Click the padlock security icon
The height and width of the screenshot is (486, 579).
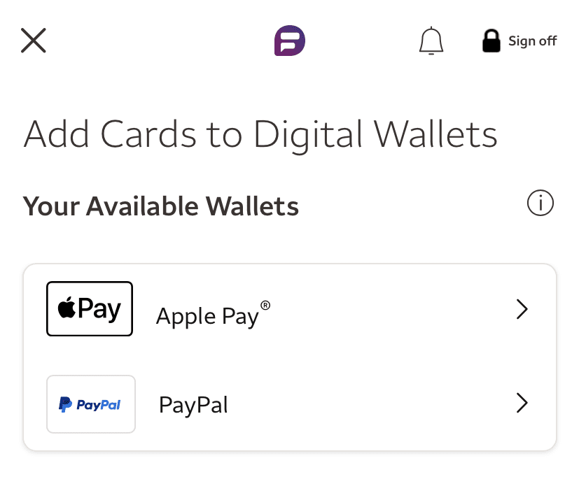tap(492, 41)
